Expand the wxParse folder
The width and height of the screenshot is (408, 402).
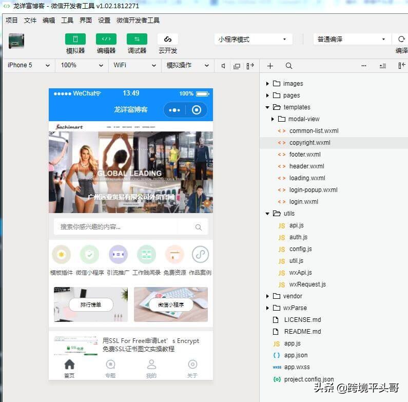[x=267, y=308]
